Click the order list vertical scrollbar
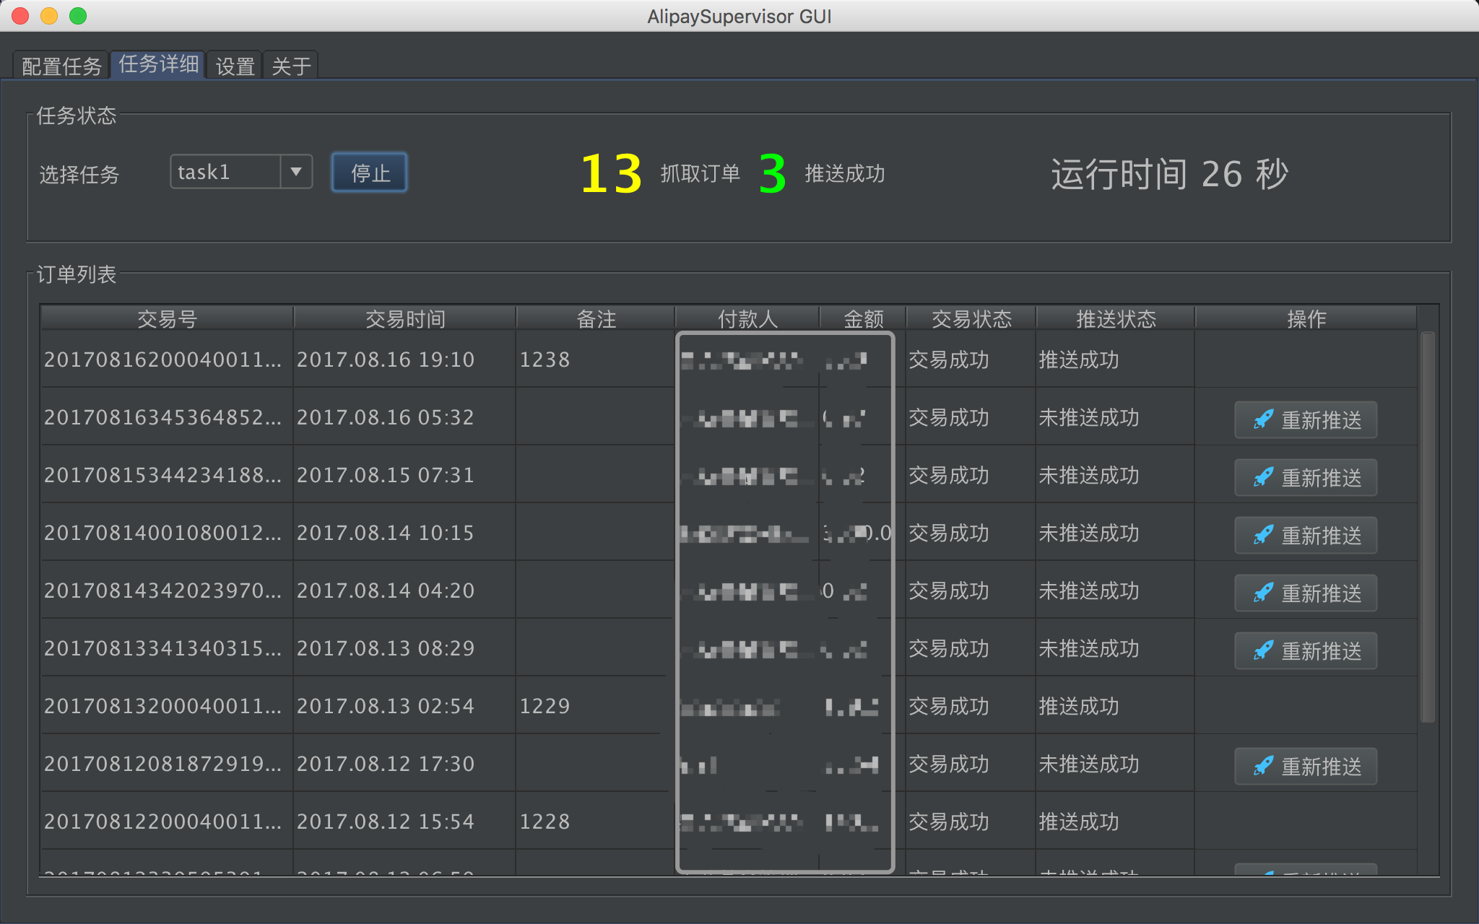 pyautogui.click(x=1427, y=527)
